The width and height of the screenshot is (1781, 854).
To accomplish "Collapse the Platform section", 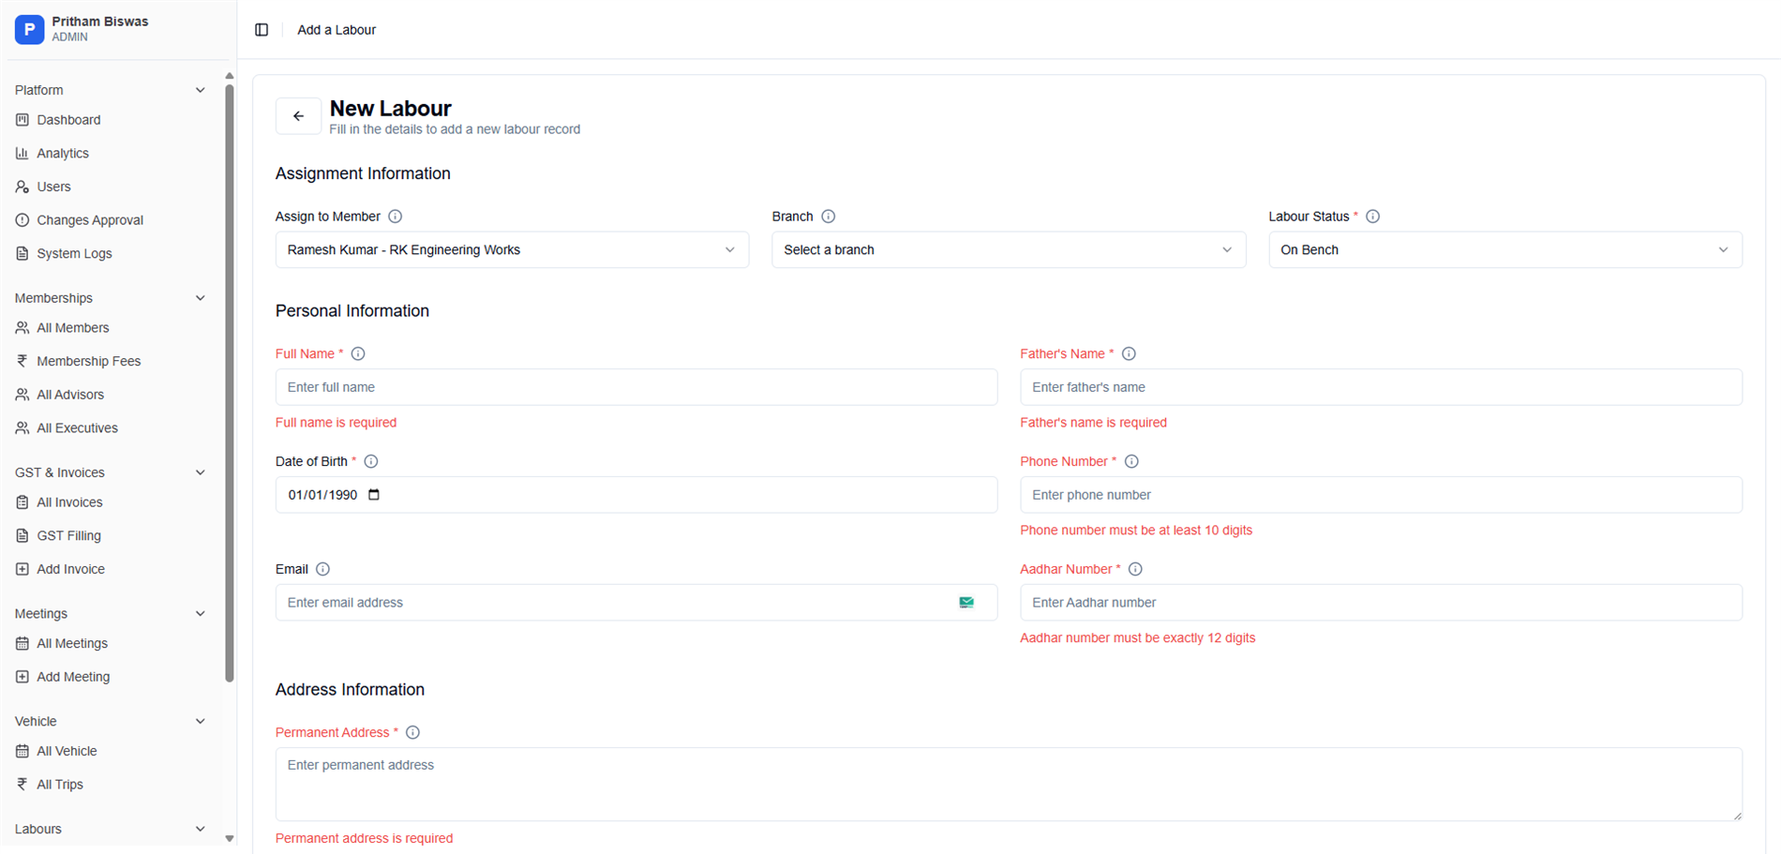I will (200, 91).
